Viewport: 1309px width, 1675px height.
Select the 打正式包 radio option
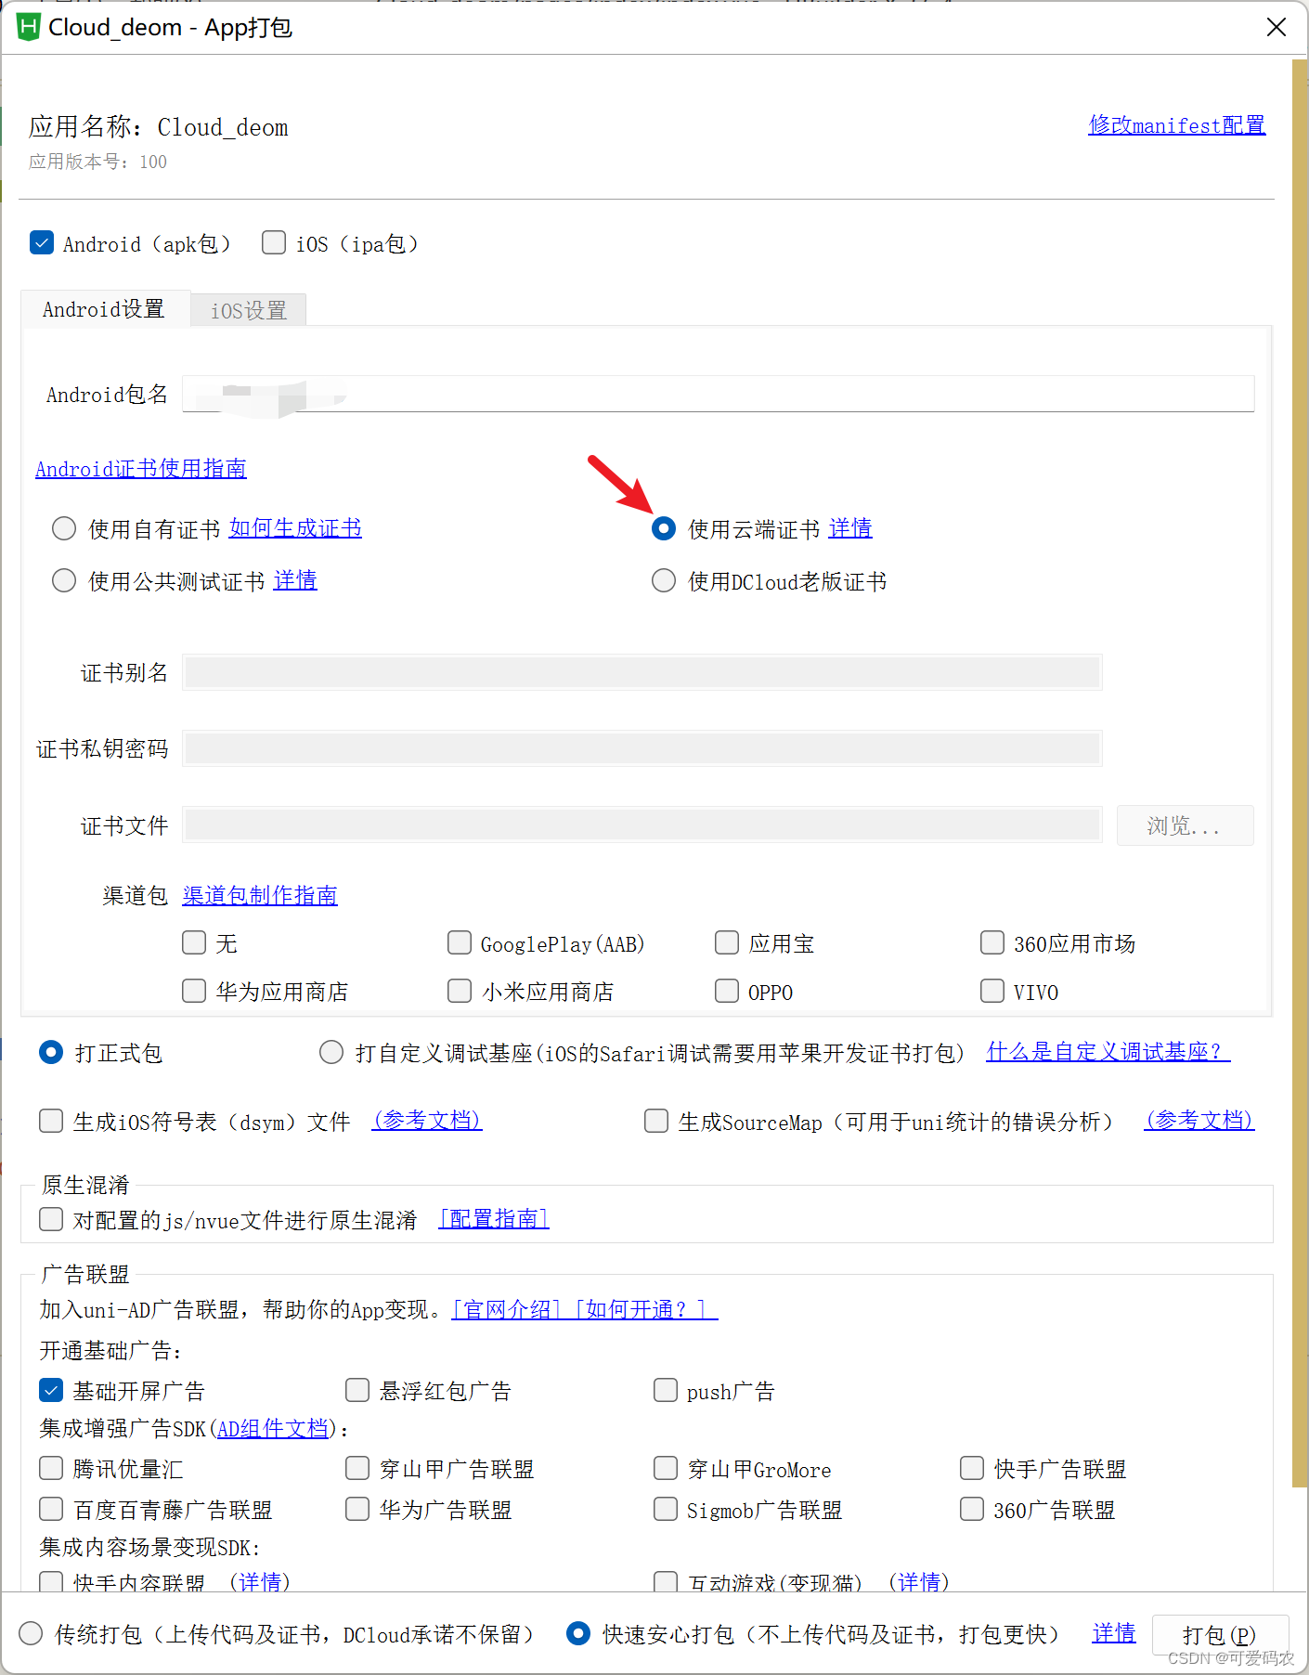[51, 1052]
